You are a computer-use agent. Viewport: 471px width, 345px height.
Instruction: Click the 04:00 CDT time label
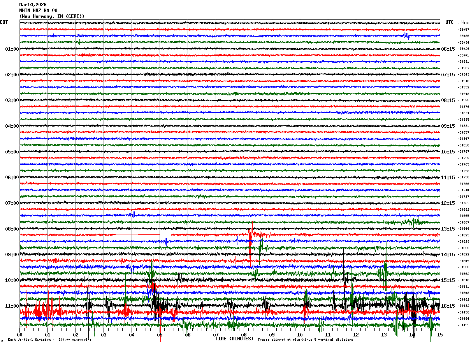tap(12, 126)
